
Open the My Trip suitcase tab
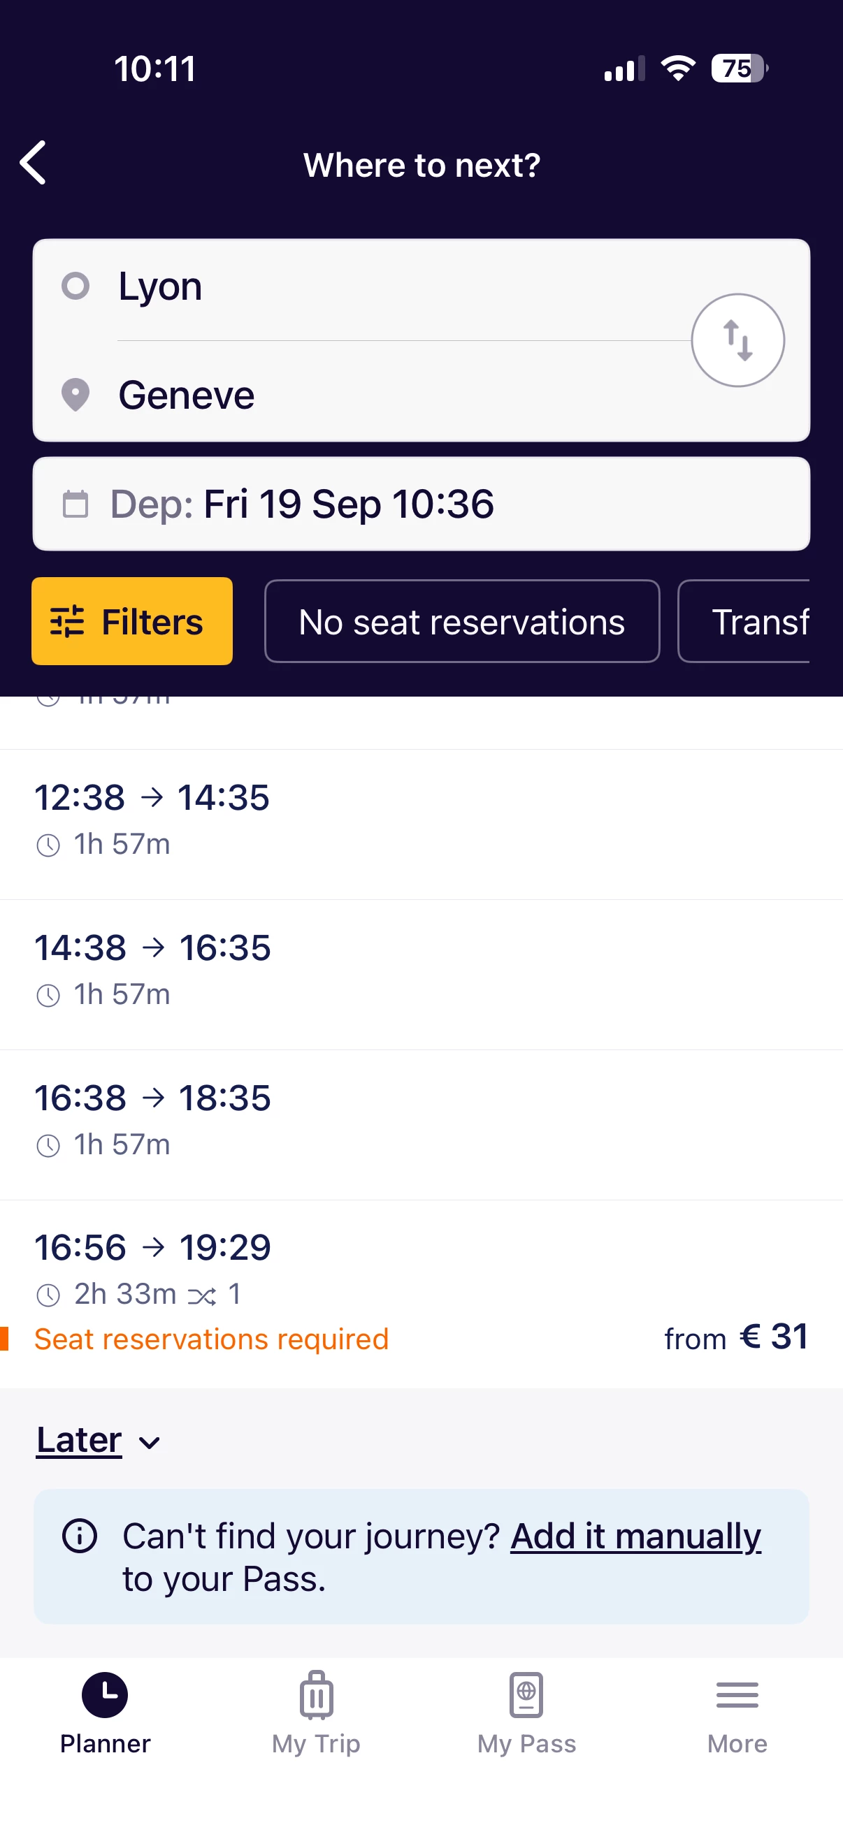point(316,1713)
